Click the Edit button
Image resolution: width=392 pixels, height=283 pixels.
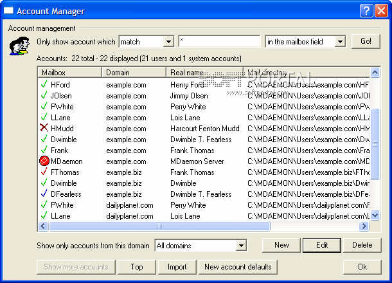322,245
